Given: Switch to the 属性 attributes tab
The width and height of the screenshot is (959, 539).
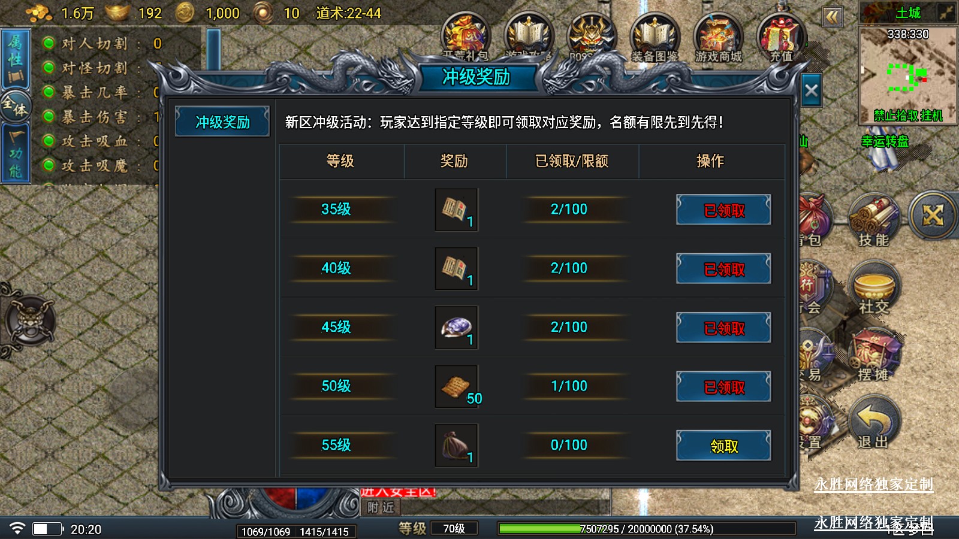Looking at the screenshot, I should pyautogui.click(x=16, y=59).
